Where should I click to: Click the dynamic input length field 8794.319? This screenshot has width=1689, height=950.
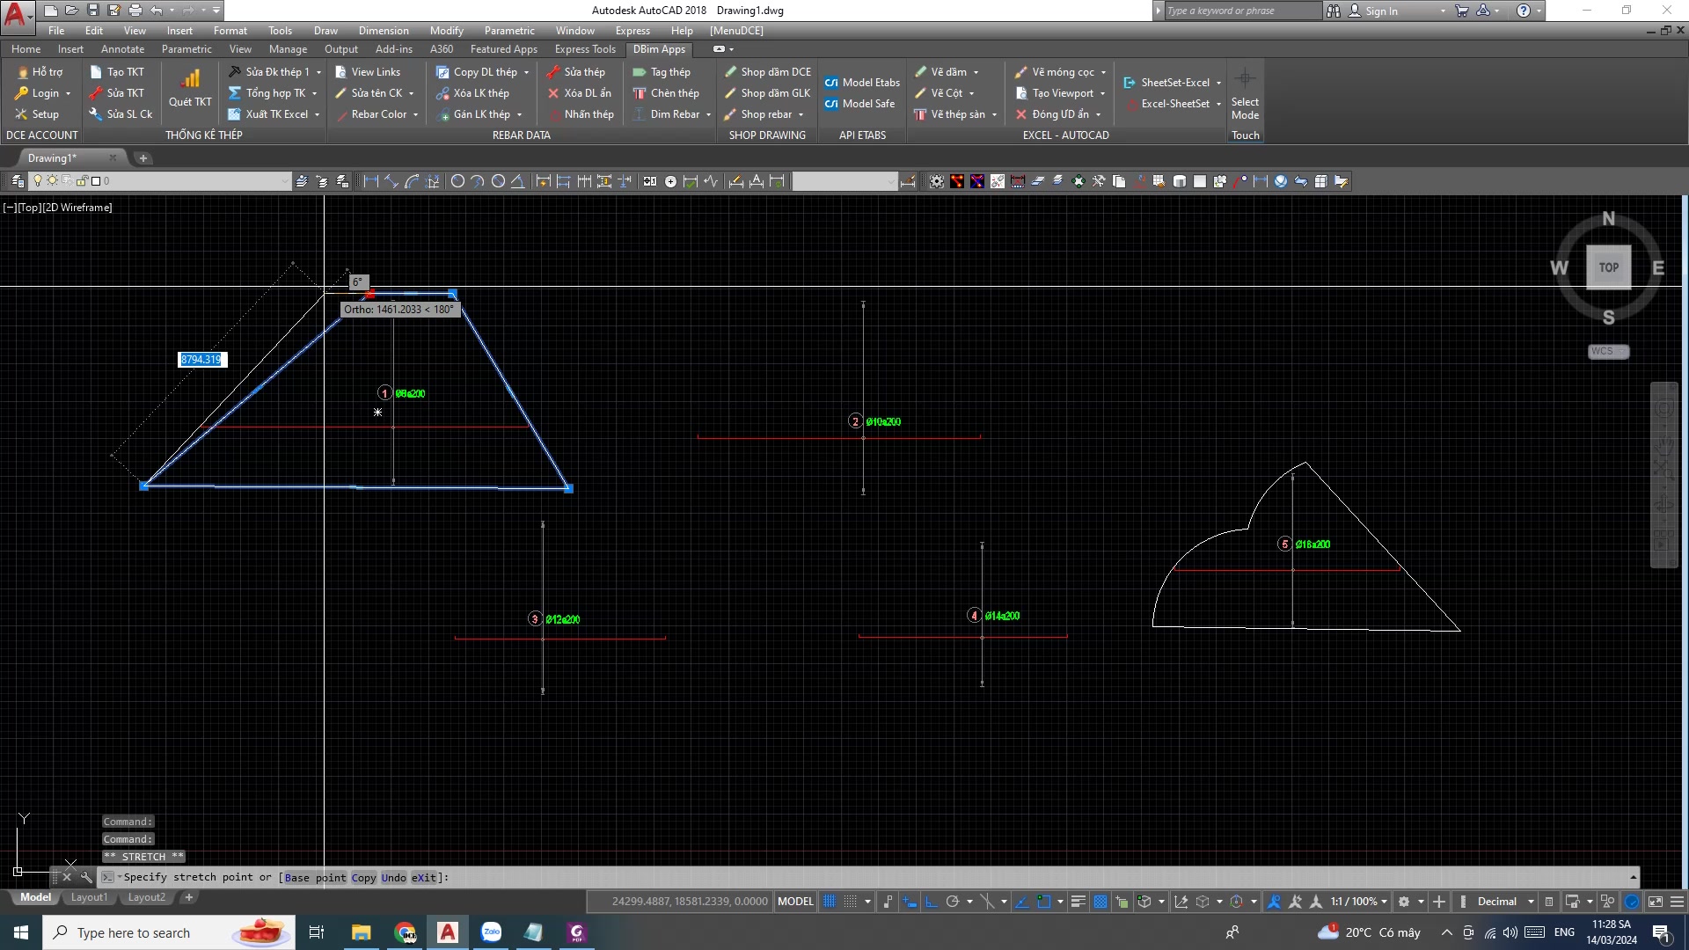[x=202, y=360]
